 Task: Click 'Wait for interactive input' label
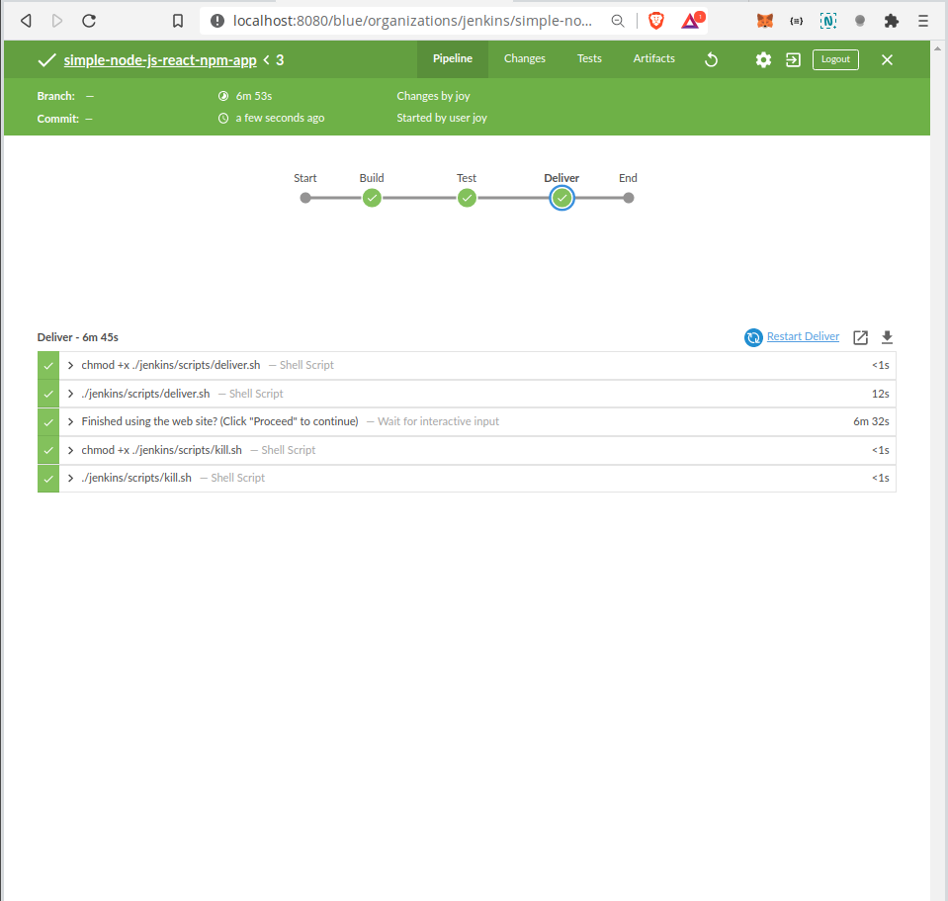point(438,421)
